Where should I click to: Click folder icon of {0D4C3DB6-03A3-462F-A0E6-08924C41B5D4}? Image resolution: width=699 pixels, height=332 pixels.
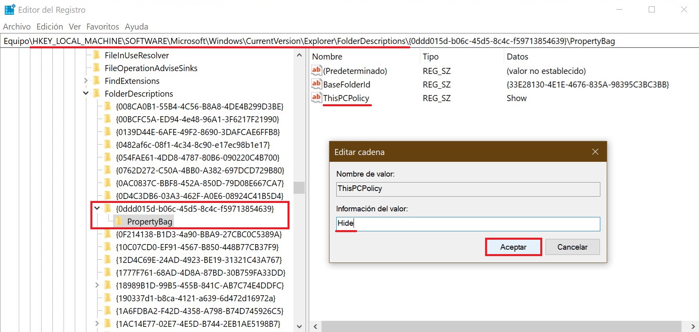click(108, 196)
